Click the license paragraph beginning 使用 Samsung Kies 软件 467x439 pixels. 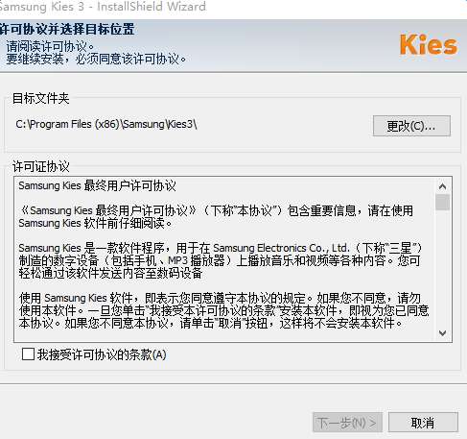point(223,310)
